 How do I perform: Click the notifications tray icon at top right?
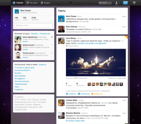134,3
